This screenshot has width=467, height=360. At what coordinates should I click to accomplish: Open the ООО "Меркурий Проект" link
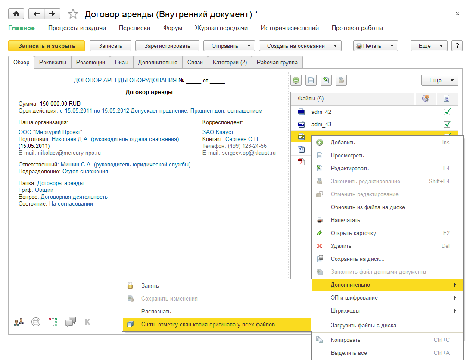tap(50, 132)
